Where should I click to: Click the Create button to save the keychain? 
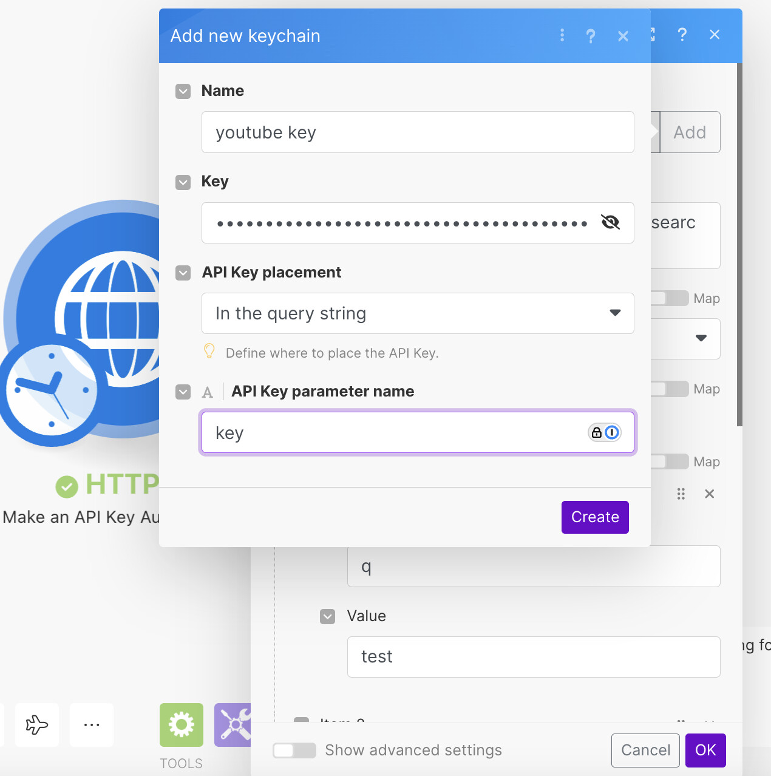(x=594, y=517)
